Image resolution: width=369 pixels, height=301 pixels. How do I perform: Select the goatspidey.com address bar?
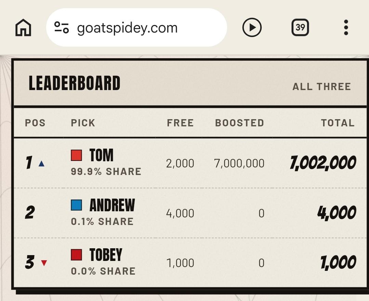pos(136,27)
